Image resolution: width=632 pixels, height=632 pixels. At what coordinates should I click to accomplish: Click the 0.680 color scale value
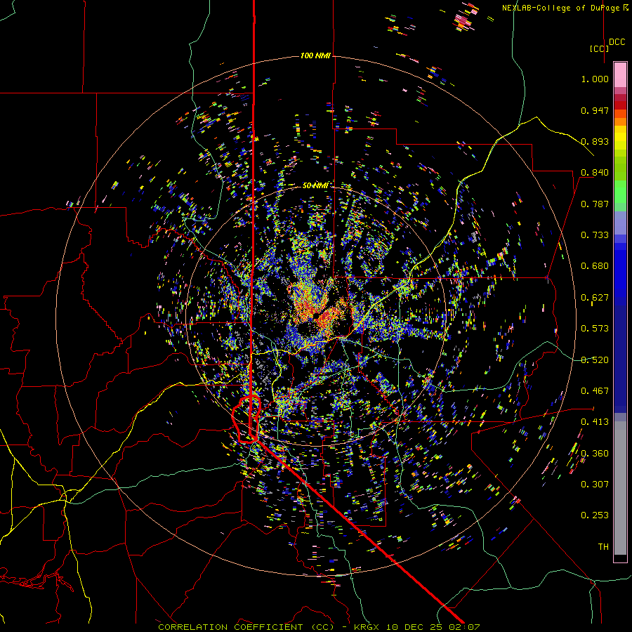pyautogui.click(x=595, y=266)
